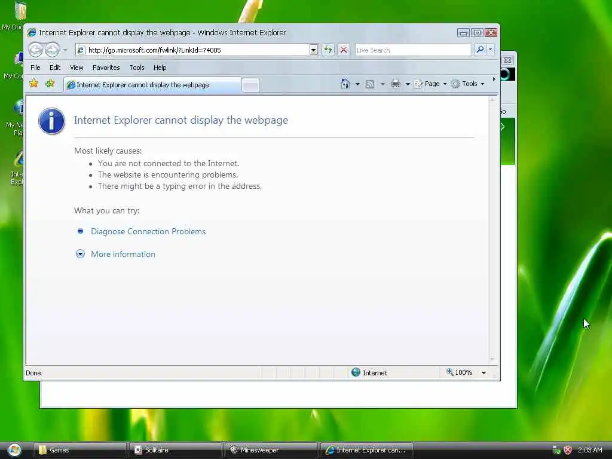Open the zoom level dropdown arrow

coord(484,373)
